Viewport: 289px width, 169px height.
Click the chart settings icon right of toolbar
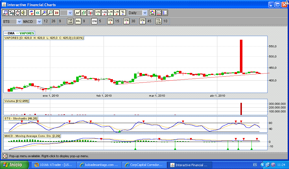[x=165, y=13]
